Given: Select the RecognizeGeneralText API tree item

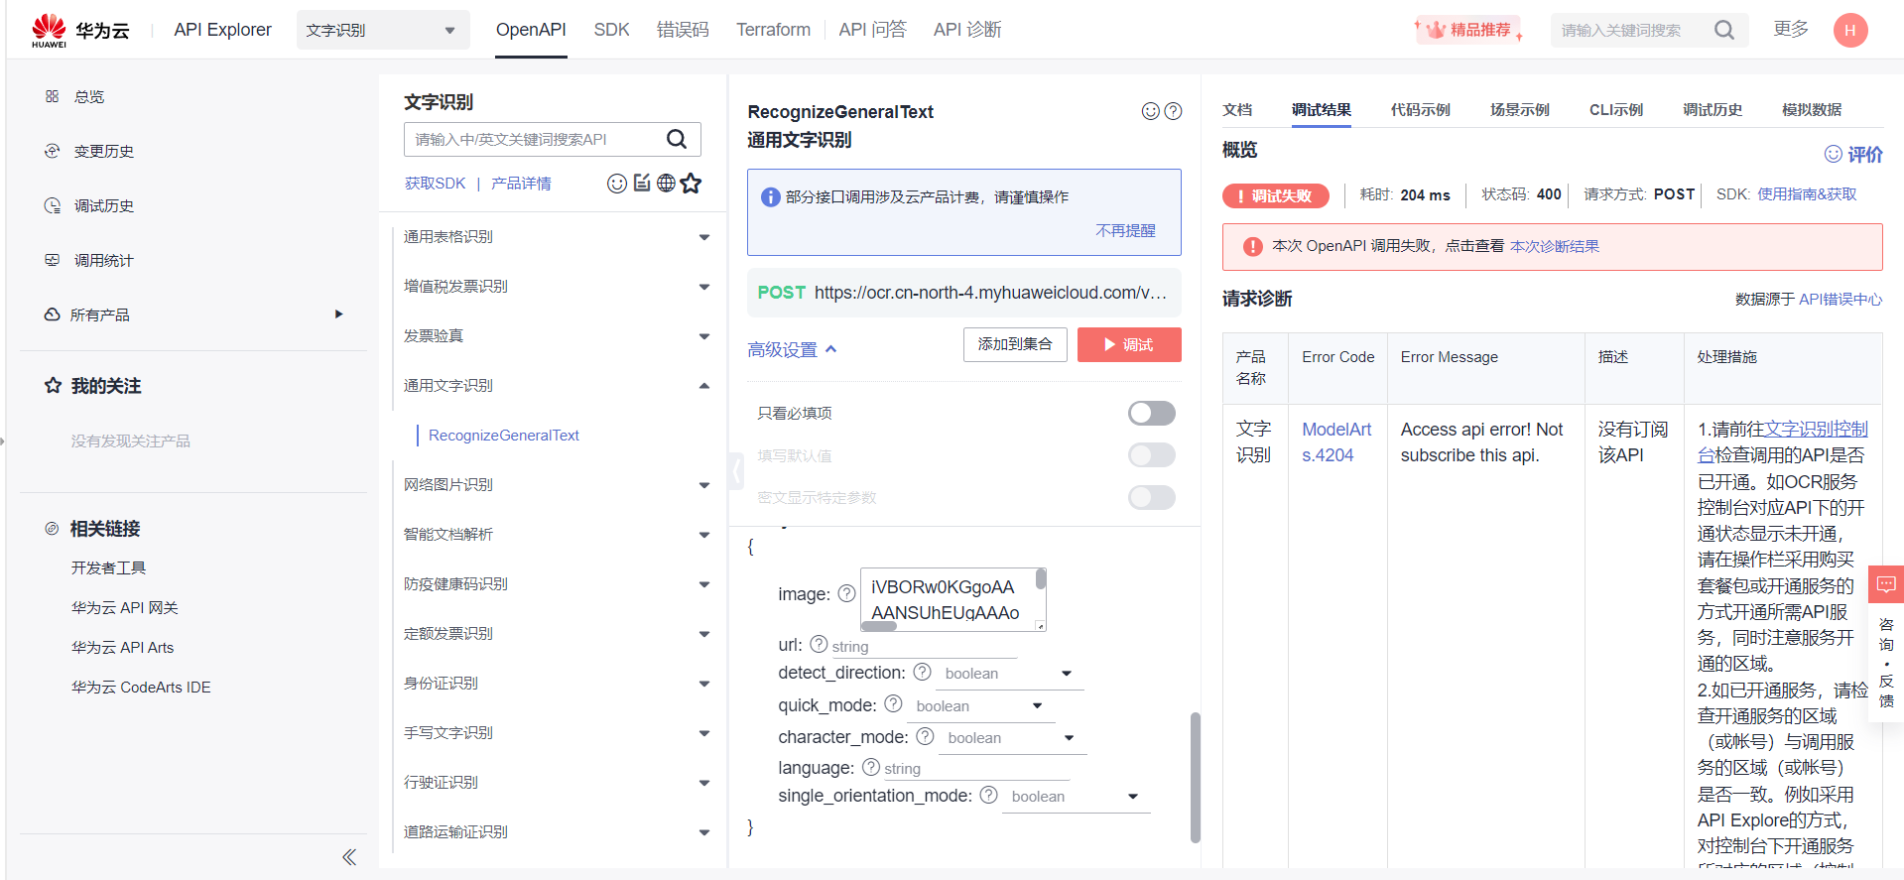Looking at the screenshot, I should point(503,436).
